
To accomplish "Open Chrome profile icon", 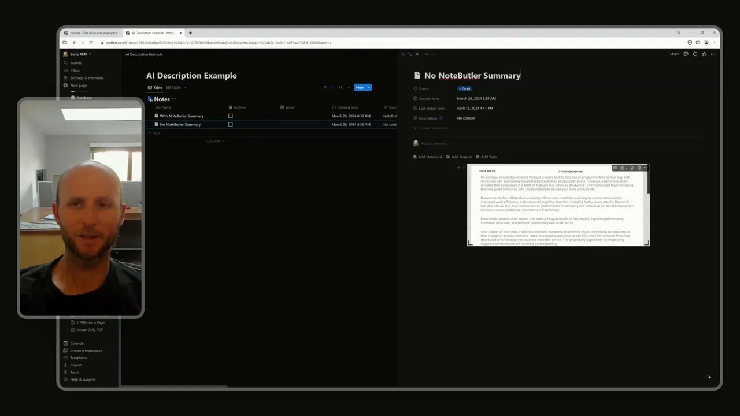I will click(x=706, y=43).
